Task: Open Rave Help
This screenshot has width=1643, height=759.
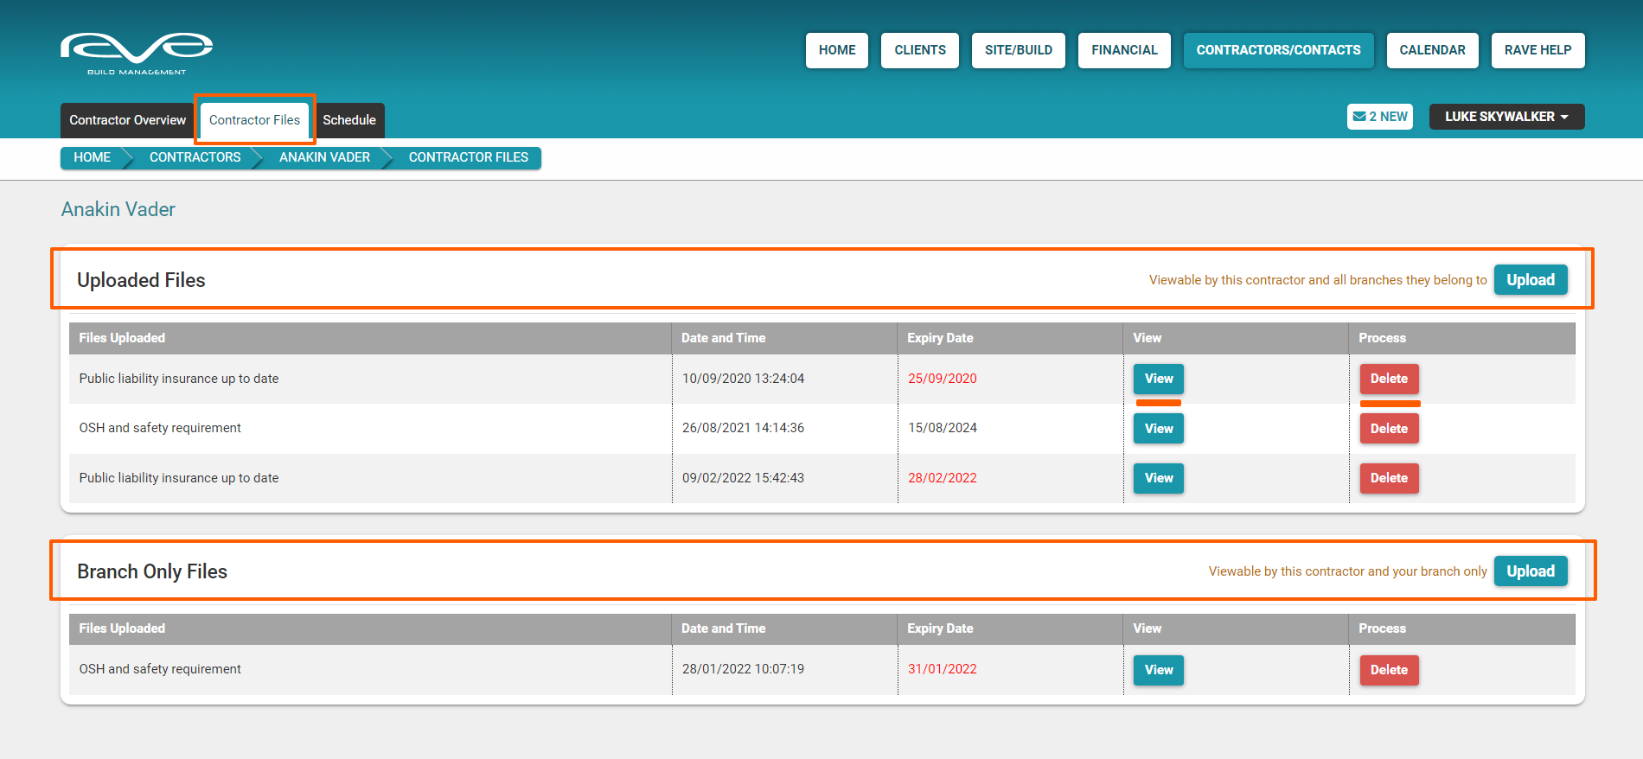Action: tap(1537, 50)
